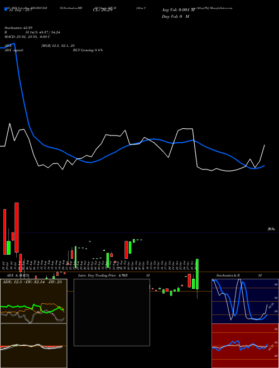Viewport: 279px width, 368px height.
Task: Open the empty Intra Day Trading Price chart box
Action: pyautogui.click(x=112, y=312)
